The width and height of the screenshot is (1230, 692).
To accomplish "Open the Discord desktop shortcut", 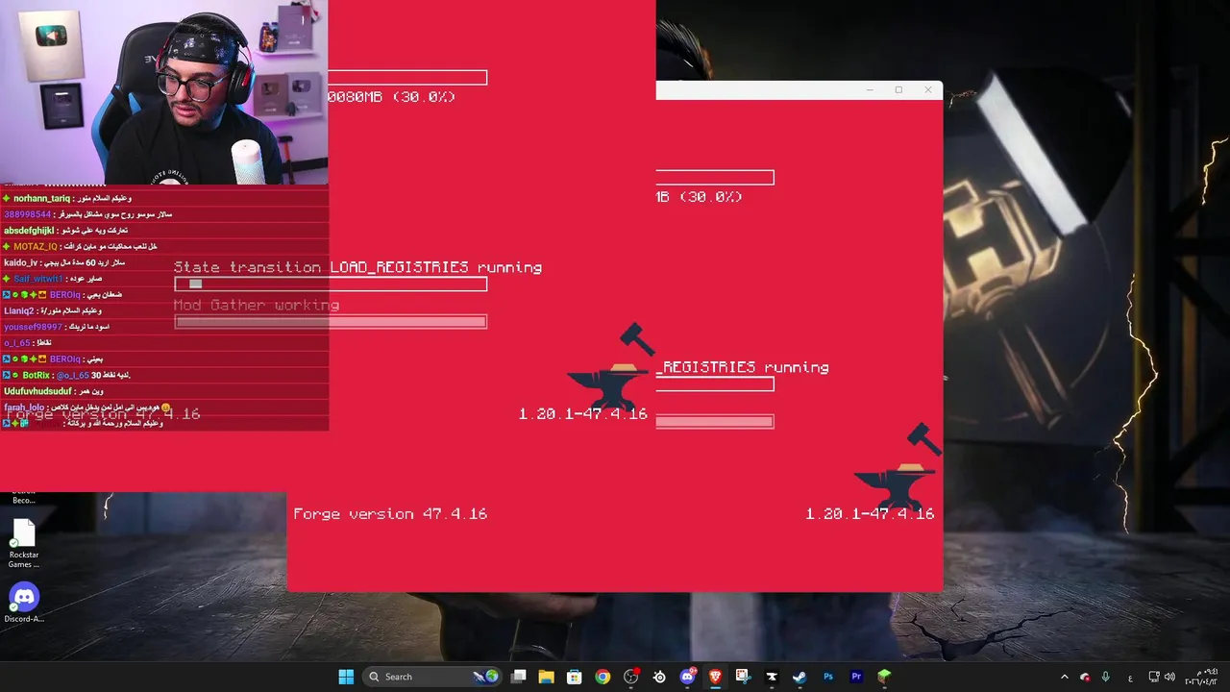I will click(x=23, y=603).
